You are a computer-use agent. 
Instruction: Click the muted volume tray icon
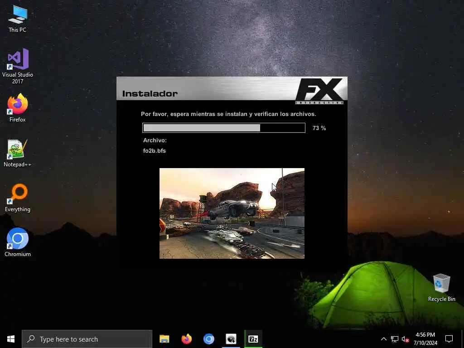click(405, 339)
